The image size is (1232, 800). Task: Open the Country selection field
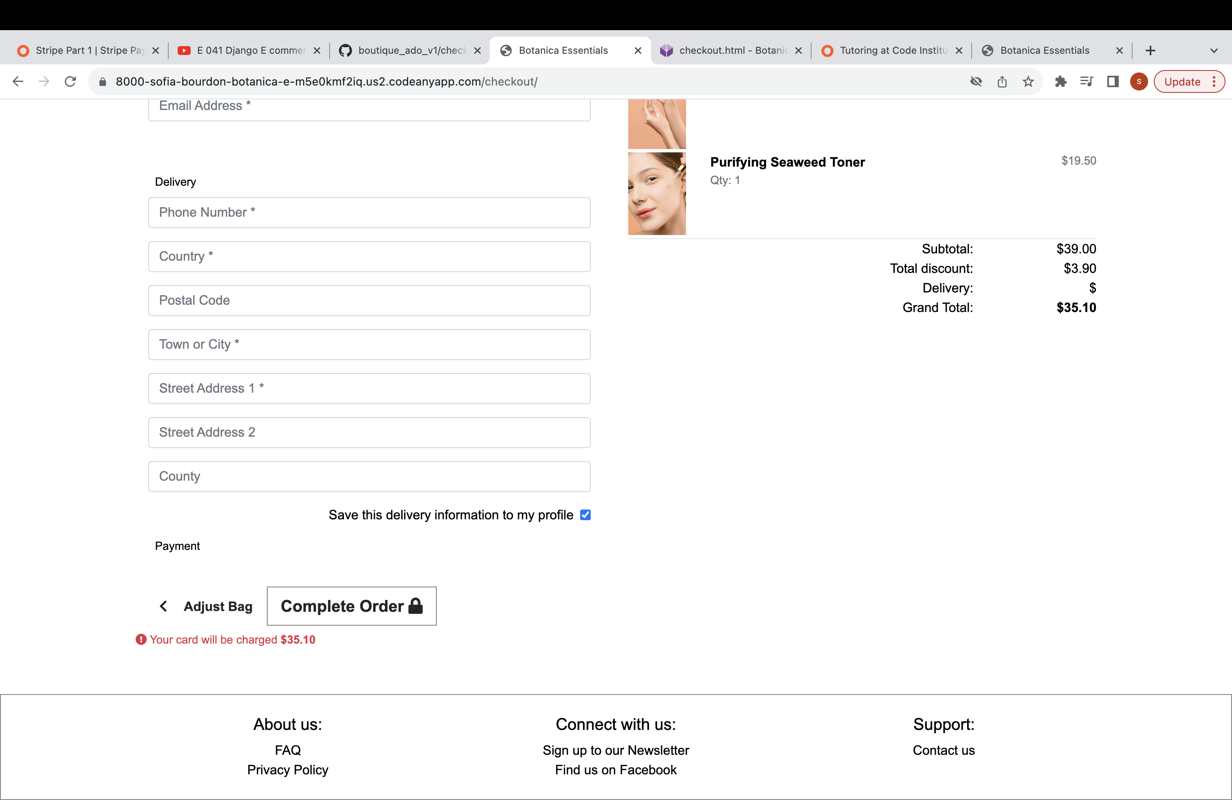(x=369, y=256)
